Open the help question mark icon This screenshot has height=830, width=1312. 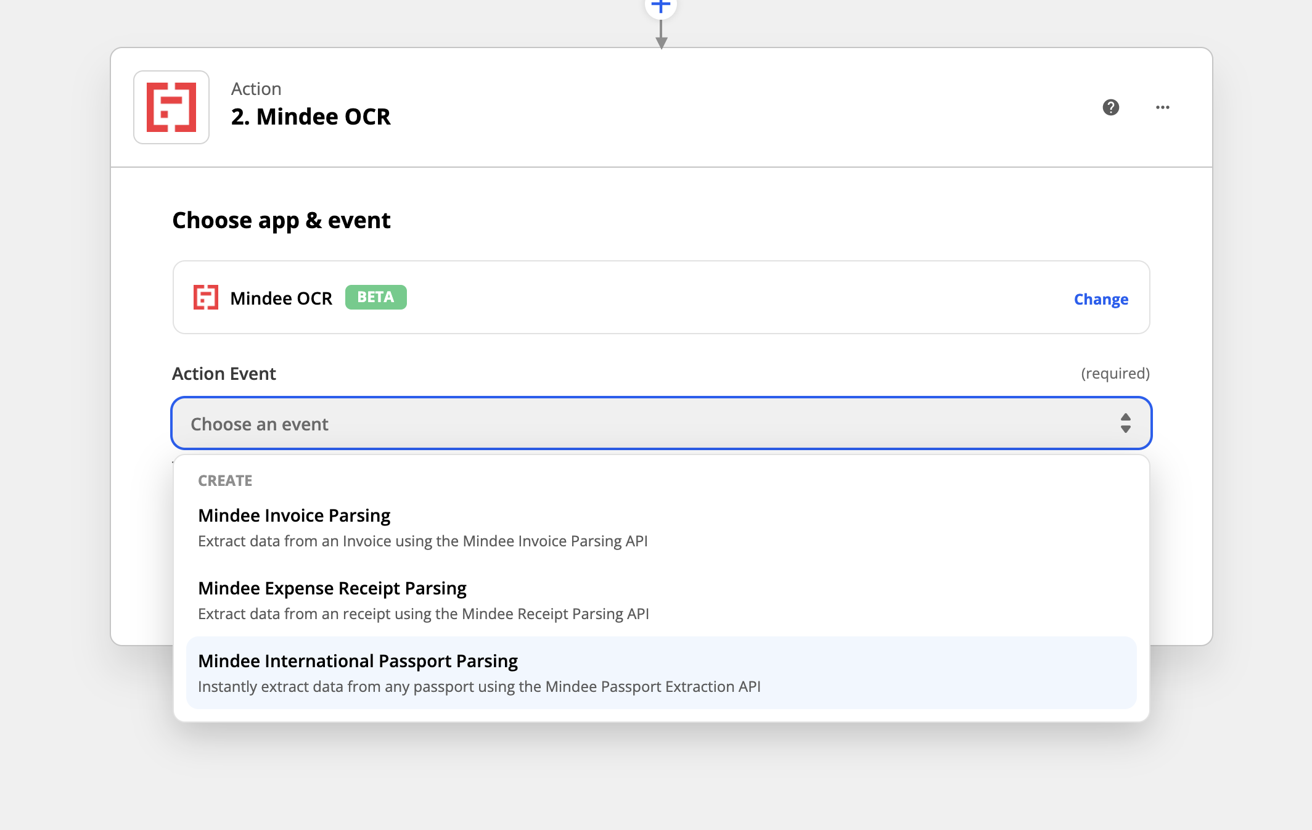[x=1110, y=107]
